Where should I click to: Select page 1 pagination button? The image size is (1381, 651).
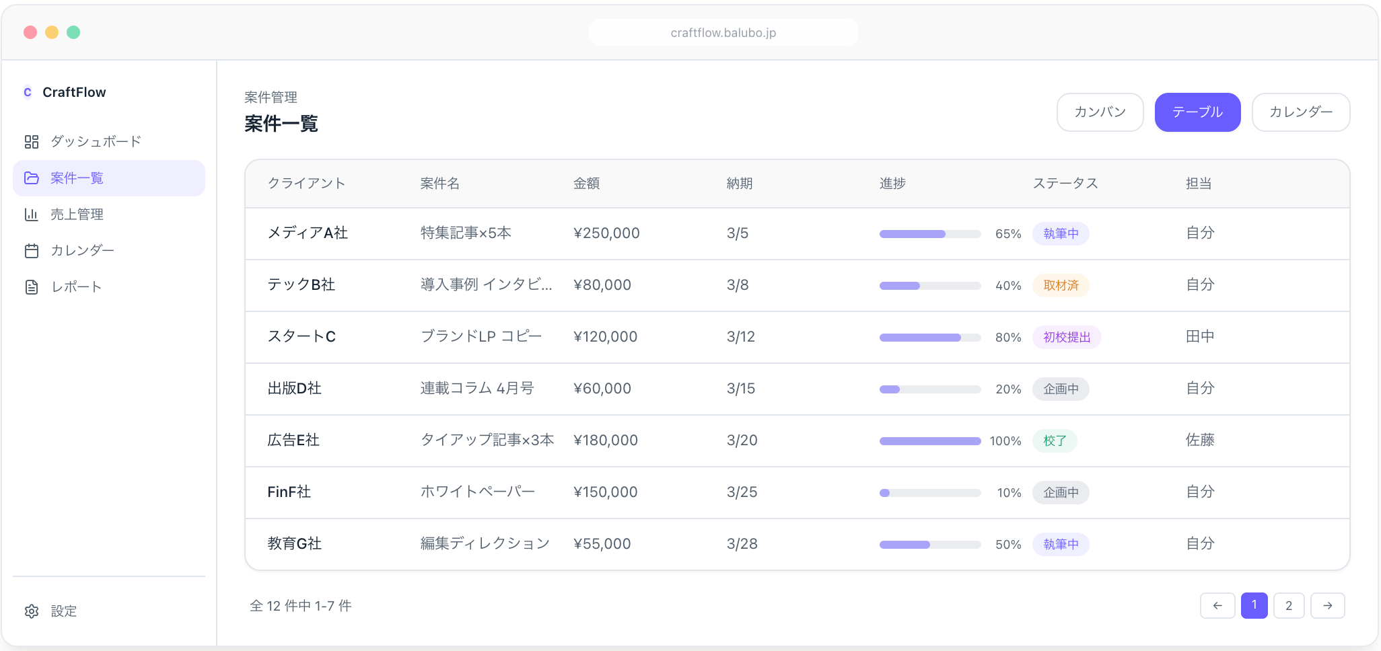click(x=1254, y=605)
